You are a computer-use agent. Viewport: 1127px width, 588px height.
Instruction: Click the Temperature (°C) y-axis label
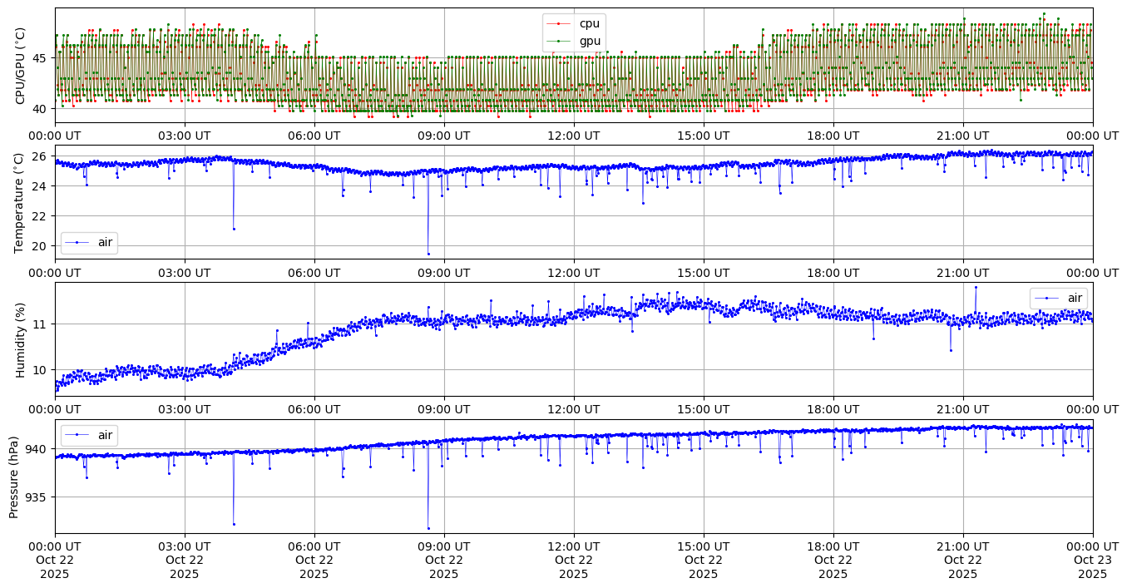[21, 202]
